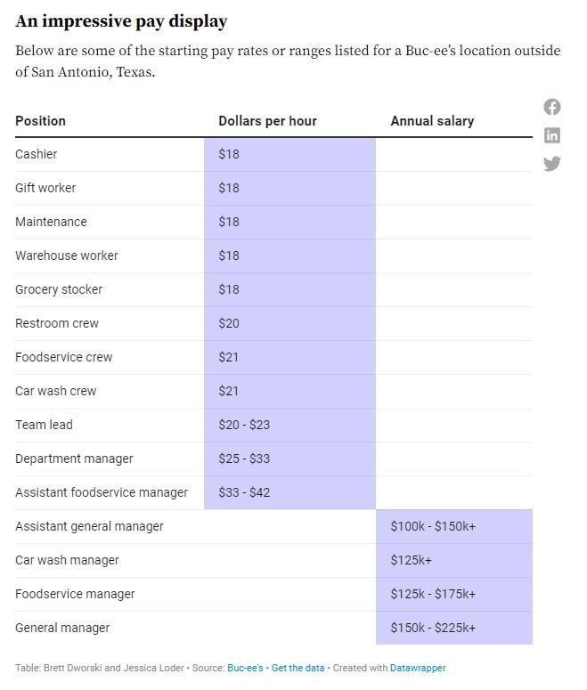Click the Annual salary column header
This screenshot has height=690, width=587.
pyautogui.click(x=432, y=121)
